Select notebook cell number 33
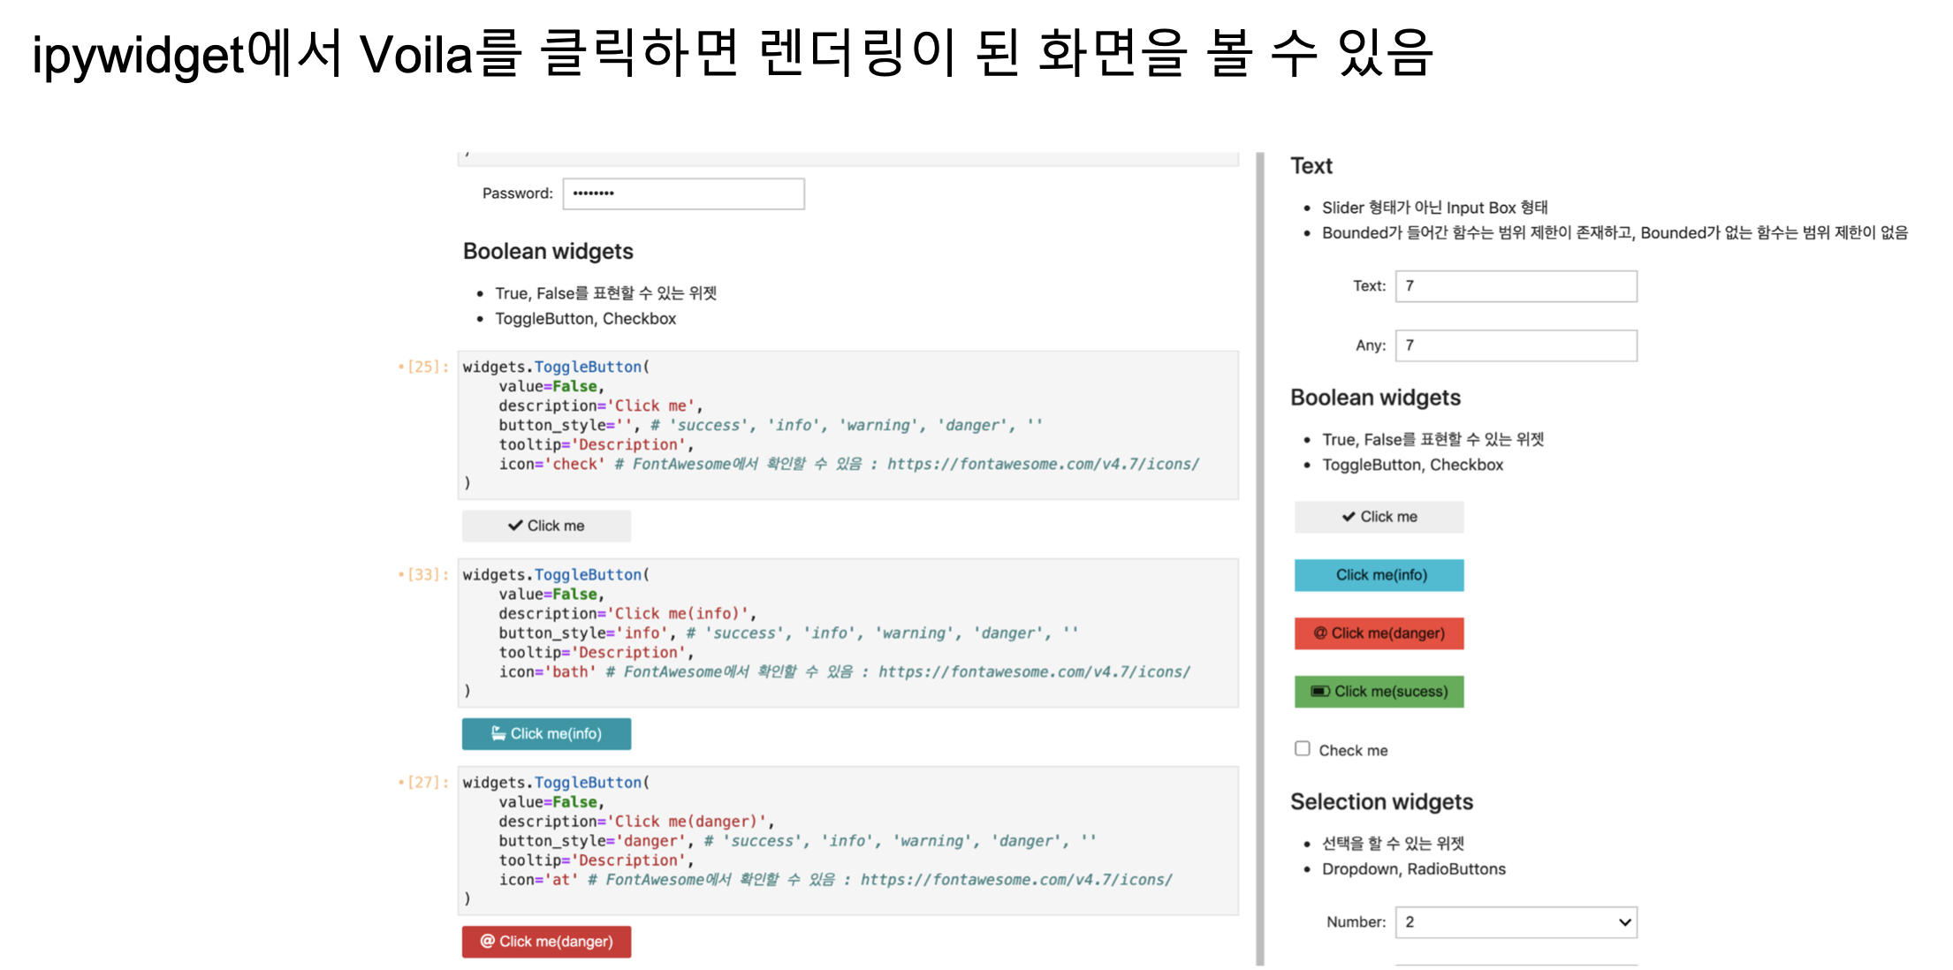This screenshot has height=970, width=1953. point(427,574)
